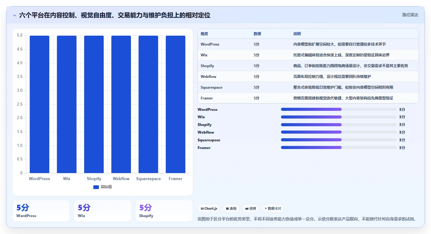Image resolution: width=431 pixels, height=234 pixels.
Task: Click the Webflow bar in the chart
Action: click(121, 104)
